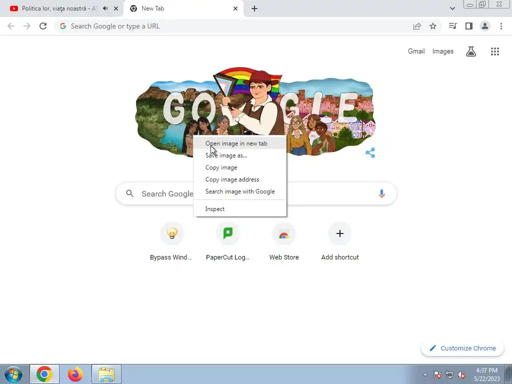512x384 pixels.
Task: Click the magnifier icon in search box
Action: click(x=129, y=193)
